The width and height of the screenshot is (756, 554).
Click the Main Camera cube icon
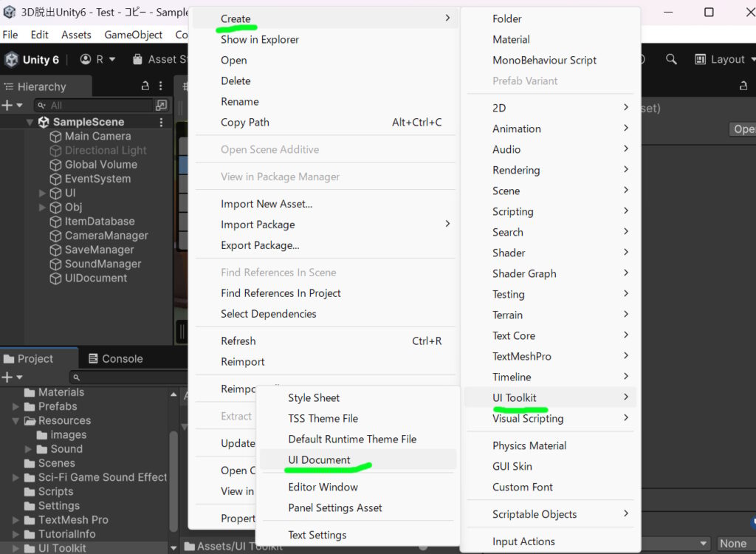click(x=55, y=137)
